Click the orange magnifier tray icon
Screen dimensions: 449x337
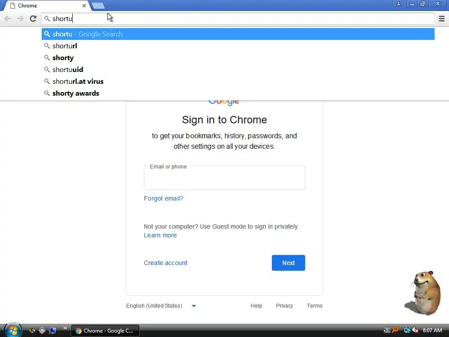pyautogui.click(x=395, y=330)
